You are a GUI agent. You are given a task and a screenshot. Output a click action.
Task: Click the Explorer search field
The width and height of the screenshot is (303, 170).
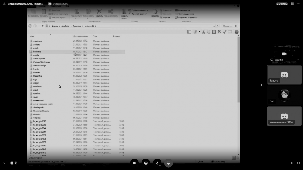point(229,26)
